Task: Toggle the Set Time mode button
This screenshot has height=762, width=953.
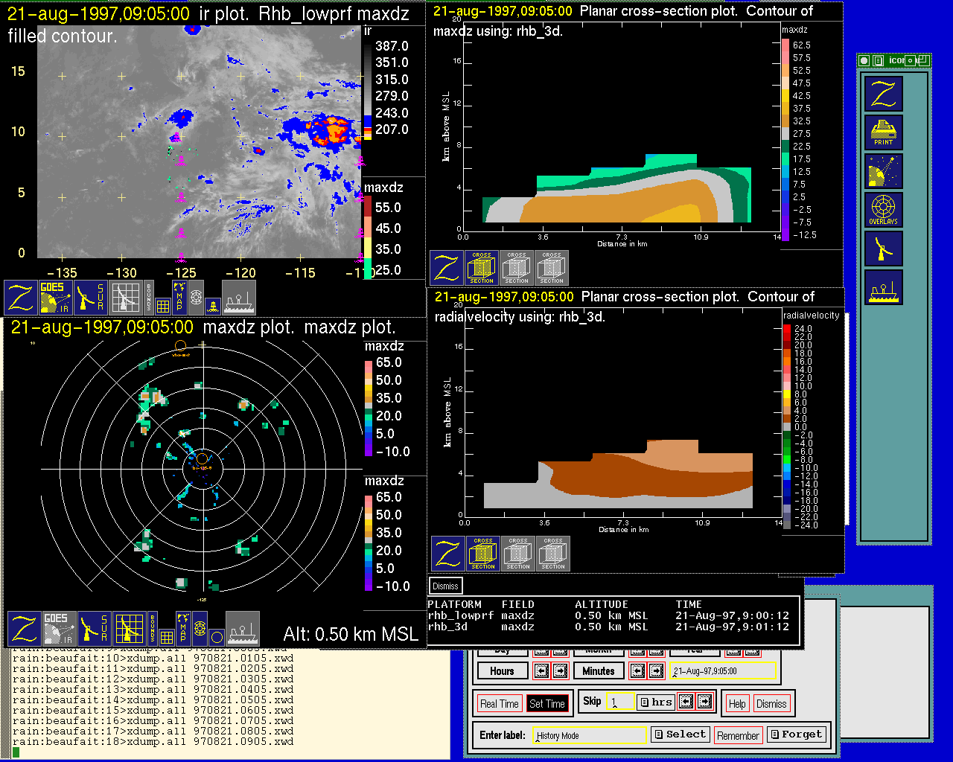Action: (x=547, y=704)
